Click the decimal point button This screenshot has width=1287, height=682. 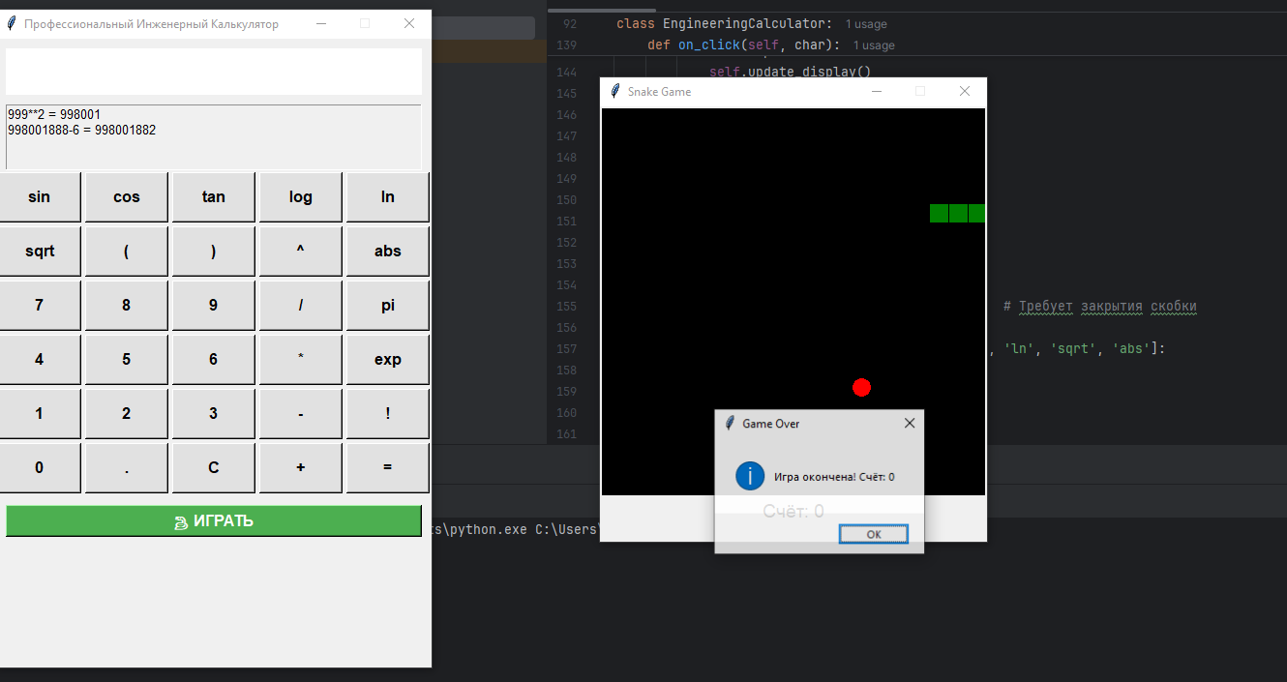pos(127,468)
